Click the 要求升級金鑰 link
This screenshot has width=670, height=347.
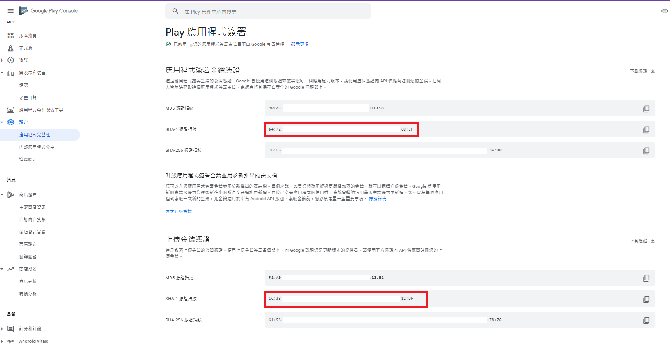click(178, 211)
